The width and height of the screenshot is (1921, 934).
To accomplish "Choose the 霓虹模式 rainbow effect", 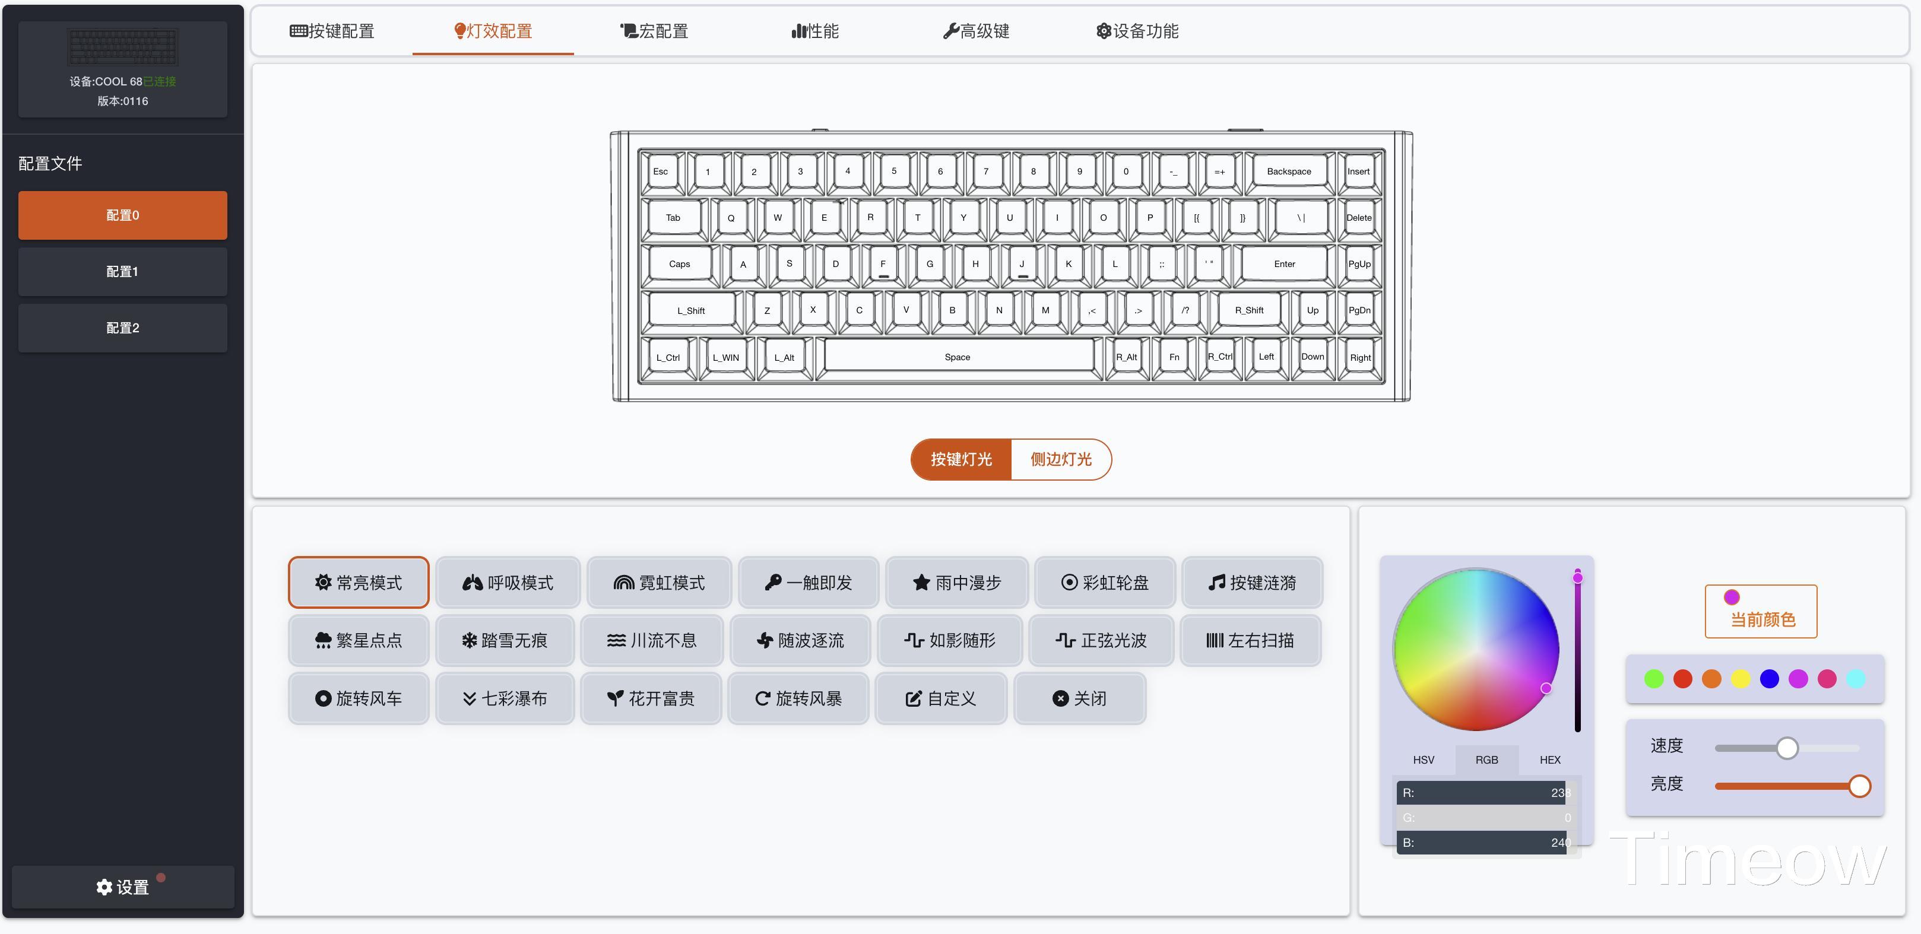I will pyautogui.click(x=659, y=582).
